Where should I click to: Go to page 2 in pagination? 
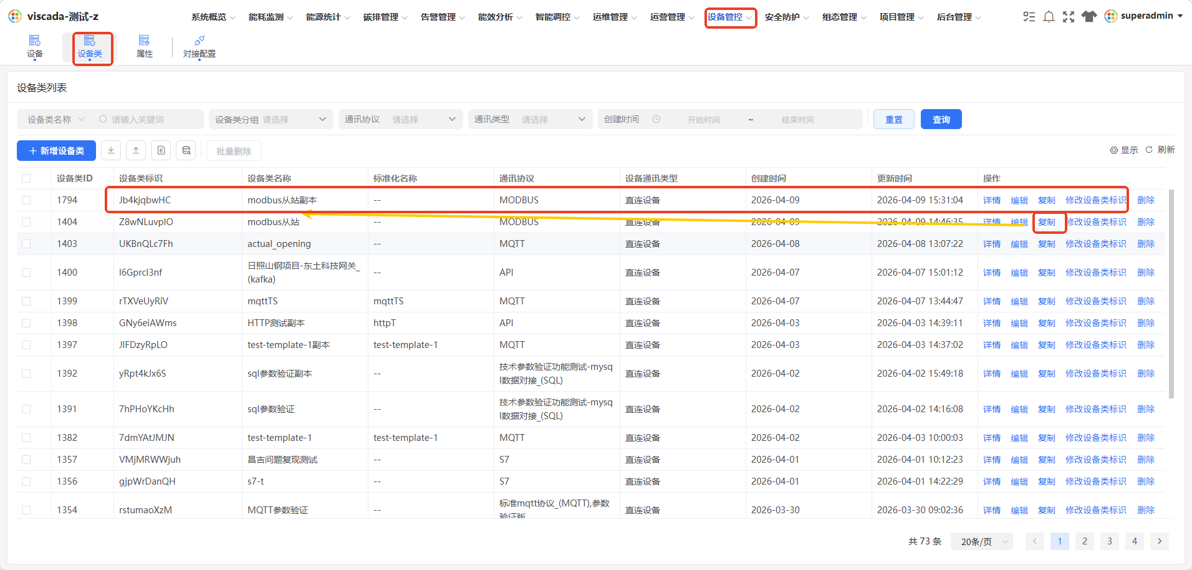tap(1085, 541)
